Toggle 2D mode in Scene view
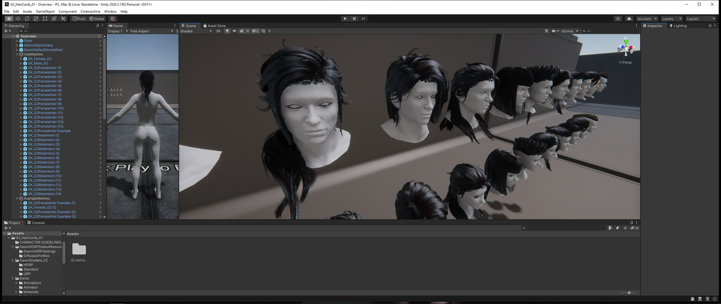This screenshot has width=721, height=304. [x=218, y=31]
